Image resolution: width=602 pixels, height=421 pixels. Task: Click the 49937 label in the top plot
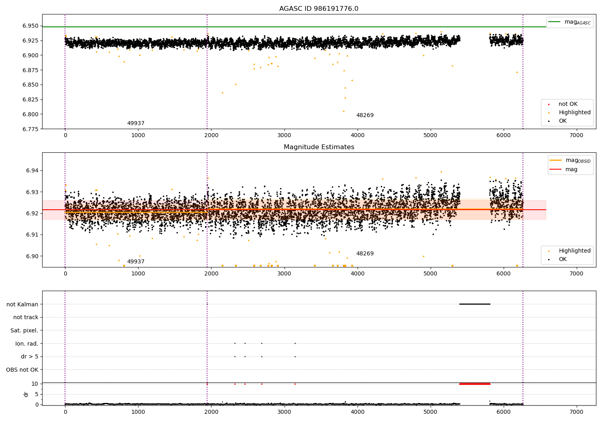[x=136, y=123]
